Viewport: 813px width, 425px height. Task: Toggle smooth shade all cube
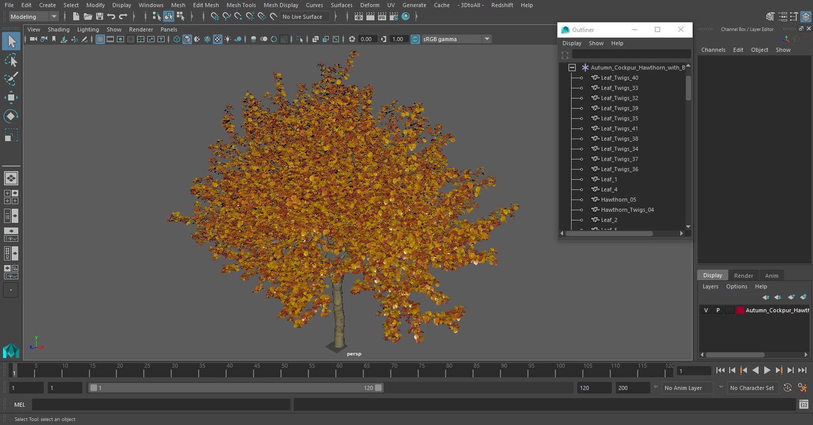click(187, 39)
